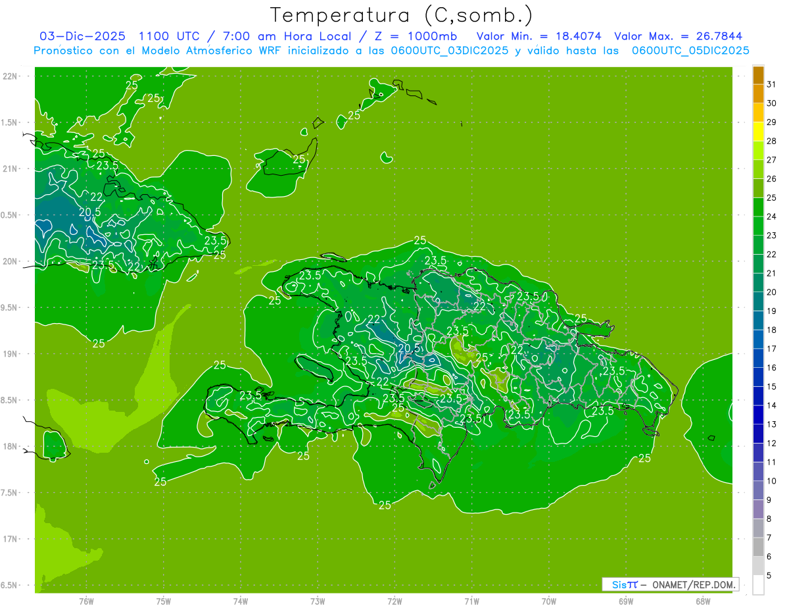Click the yellow legend swatch between 28 and 29
789x610 pixels.
coord(758,132)
